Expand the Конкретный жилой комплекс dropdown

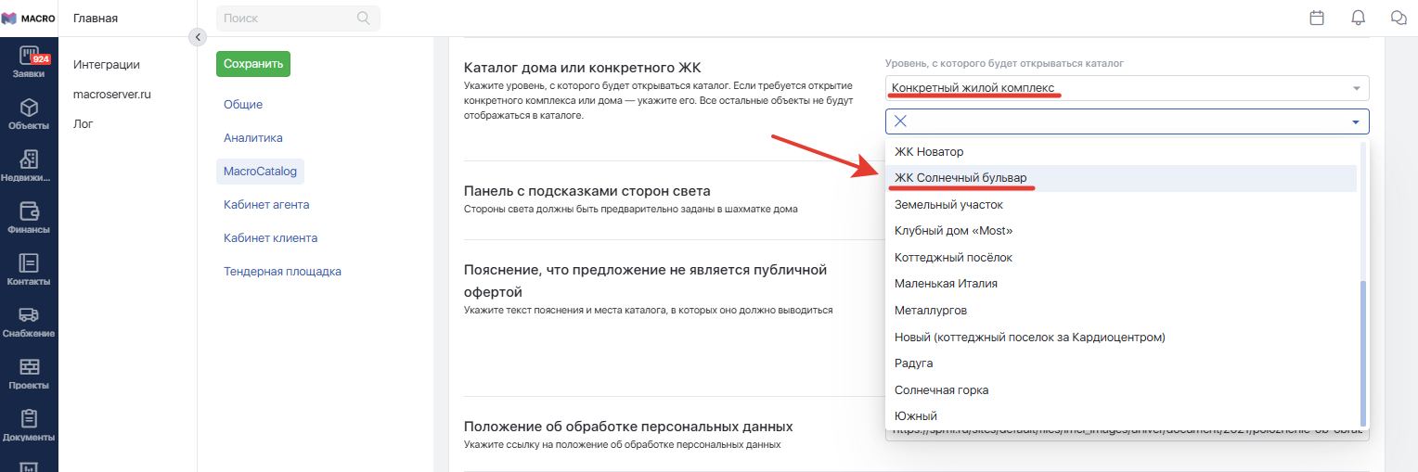tap(1128, 88)
